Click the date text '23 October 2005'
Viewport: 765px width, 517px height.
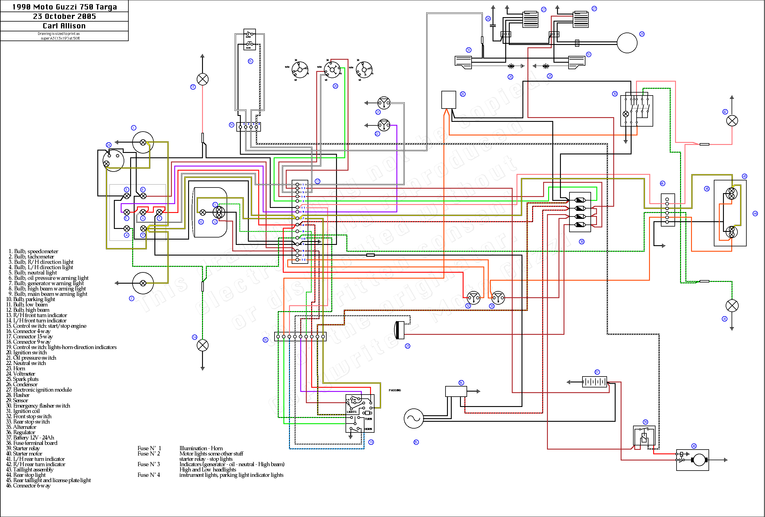point(64,17)
